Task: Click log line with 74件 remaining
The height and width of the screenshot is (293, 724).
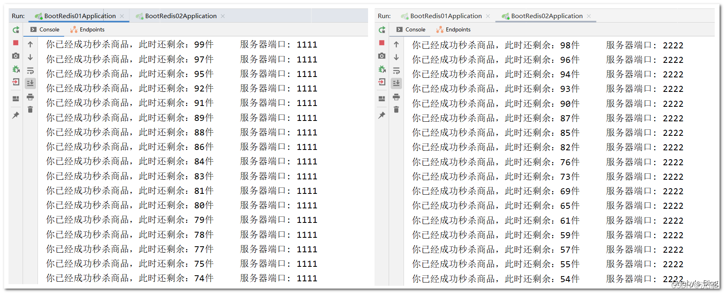Action: pos(182,278)
